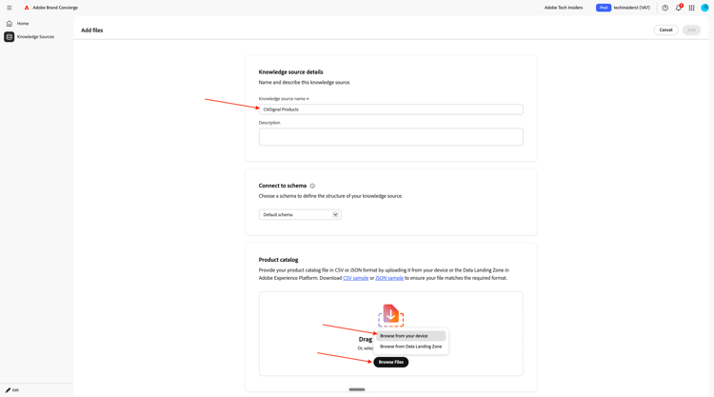This screenshot has width=714, height=397.
Task: Select Browse from your device option
Action: pos(410,336)
